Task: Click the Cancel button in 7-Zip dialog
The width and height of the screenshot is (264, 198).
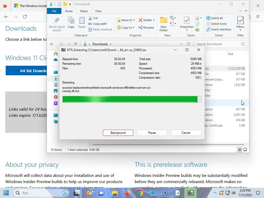Action: click(x=186, y=133)
